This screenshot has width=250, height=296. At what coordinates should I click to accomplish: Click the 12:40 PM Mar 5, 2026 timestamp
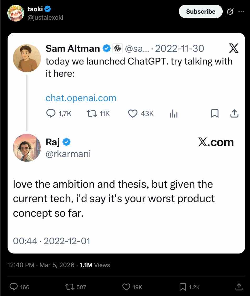point(41,265)
